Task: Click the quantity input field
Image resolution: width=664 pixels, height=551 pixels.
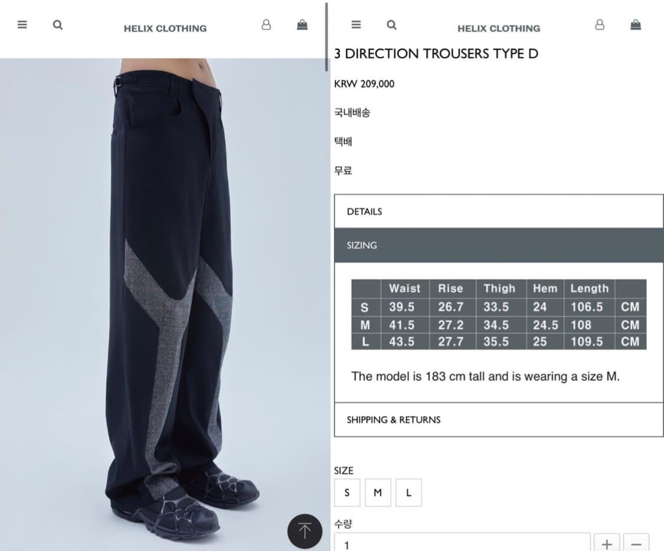Action: click(x=462, y=543)
